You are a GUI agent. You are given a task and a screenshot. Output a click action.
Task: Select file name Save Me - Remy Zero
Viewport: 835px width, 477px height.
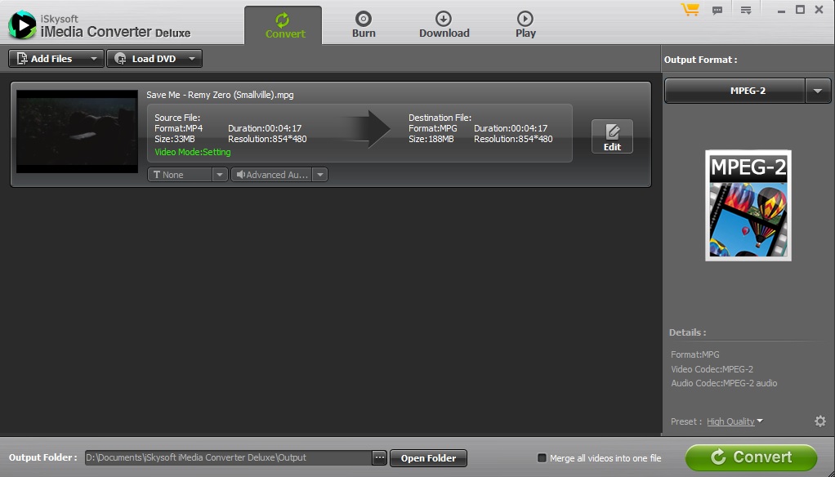click(220, 96)
